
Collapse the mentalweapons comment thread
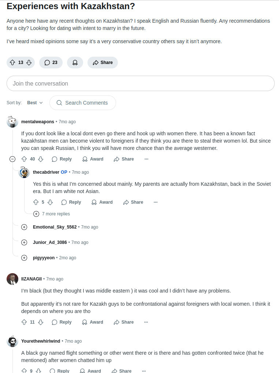(12, 159)
